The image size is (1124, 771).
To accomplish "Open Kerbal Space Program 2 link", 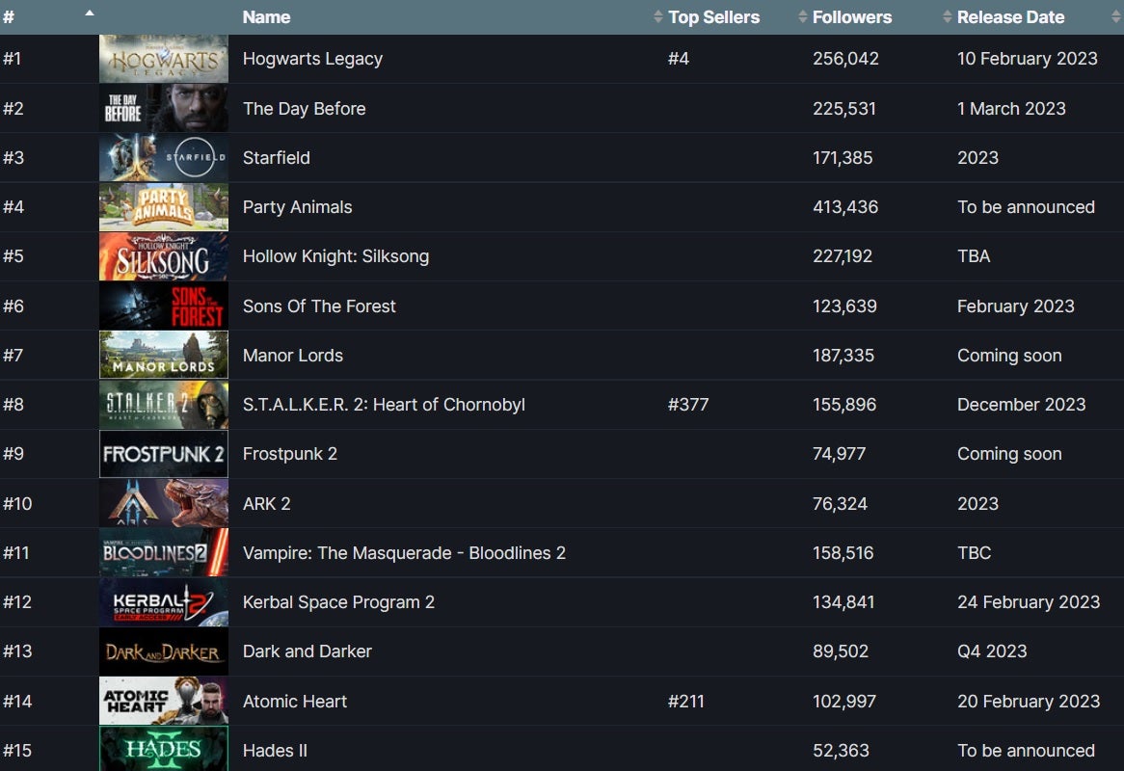I will (x=338, y=602).
